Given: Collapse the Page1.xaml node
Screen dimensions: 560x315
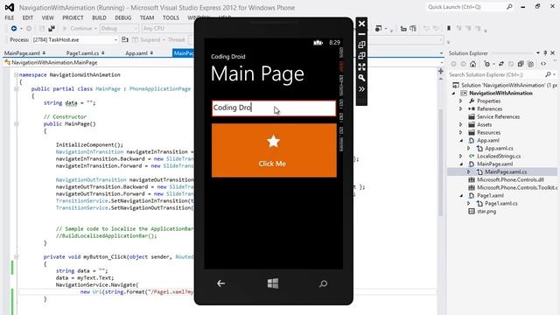Looking at the screenshot, I should (461, 196).
